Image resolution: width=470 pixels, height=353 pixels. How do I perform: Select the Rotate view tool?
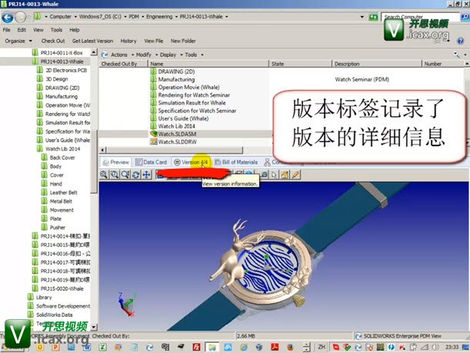coord(135,175)
